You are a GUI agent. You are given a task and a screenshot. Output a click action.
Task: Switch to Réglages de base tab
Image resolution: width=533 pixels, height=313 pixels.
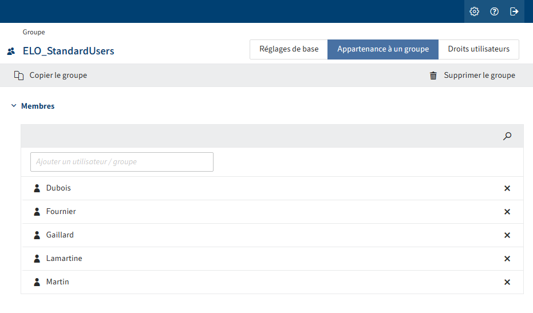[289, 49]
